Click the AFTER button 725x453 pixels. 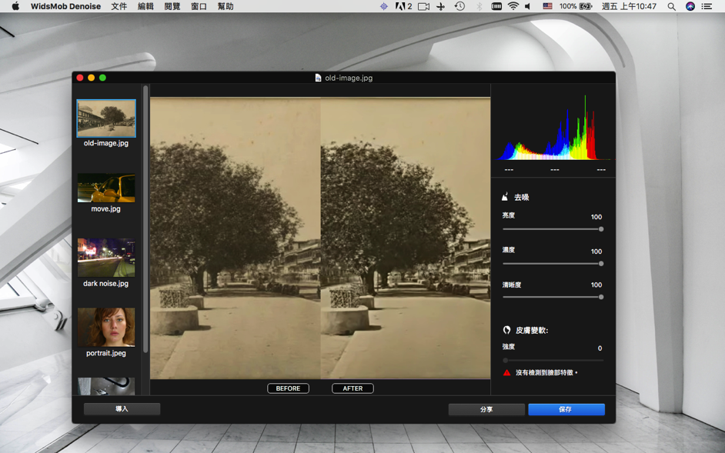(x=352, y=388)
